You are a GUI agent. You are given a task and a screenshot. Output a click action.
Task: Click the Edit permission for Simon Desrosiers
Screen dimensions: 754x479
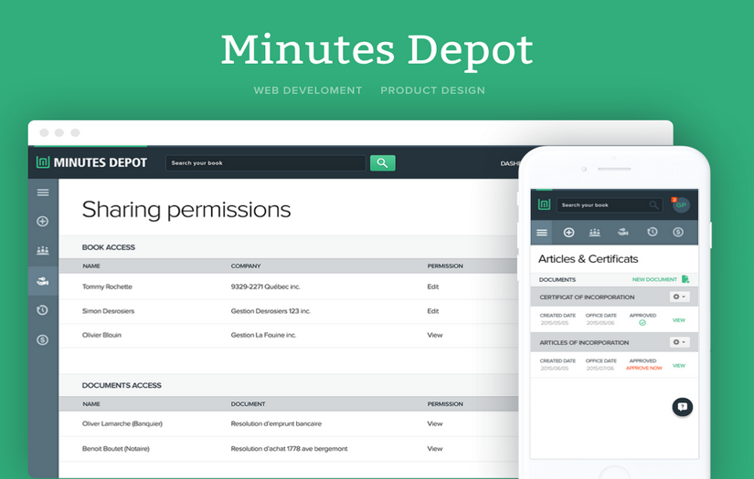(433, 311)
